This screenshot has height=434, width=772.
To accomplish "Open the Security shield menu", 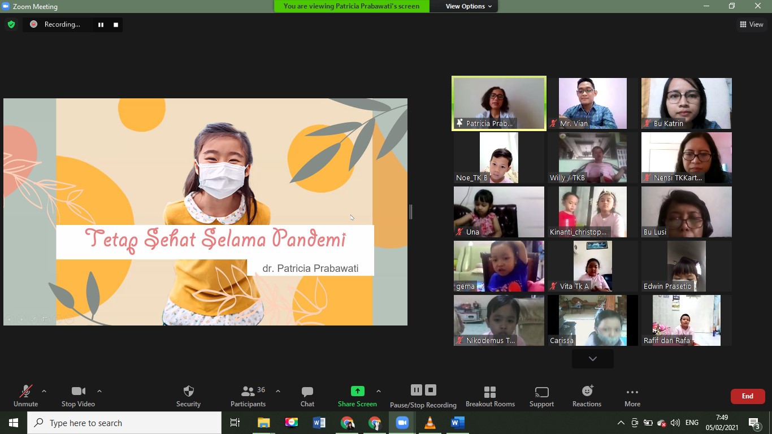I will (189, 396).
